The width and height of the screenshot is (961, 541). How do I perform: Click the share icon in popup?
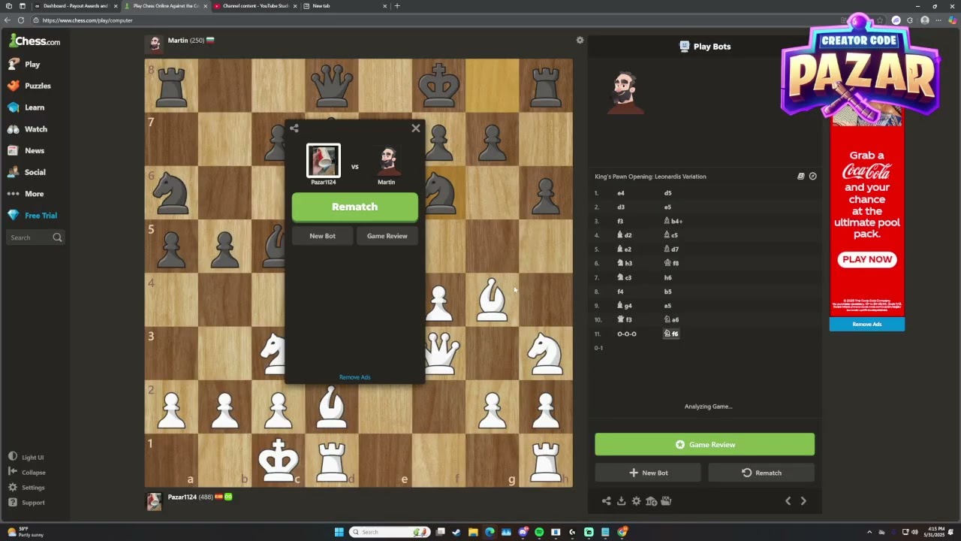(294, 128)
